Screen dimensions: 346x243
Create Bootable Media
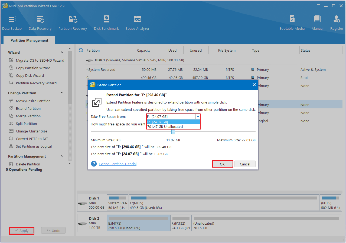point(292,22)
